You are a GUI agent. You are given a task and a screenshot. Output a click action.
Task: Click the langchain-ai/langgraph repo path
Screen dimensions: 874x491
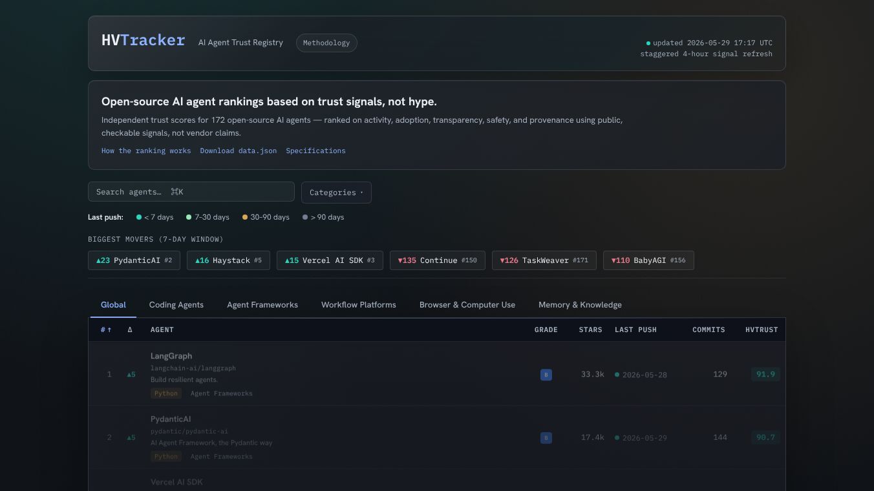click(x=193, y=368)
